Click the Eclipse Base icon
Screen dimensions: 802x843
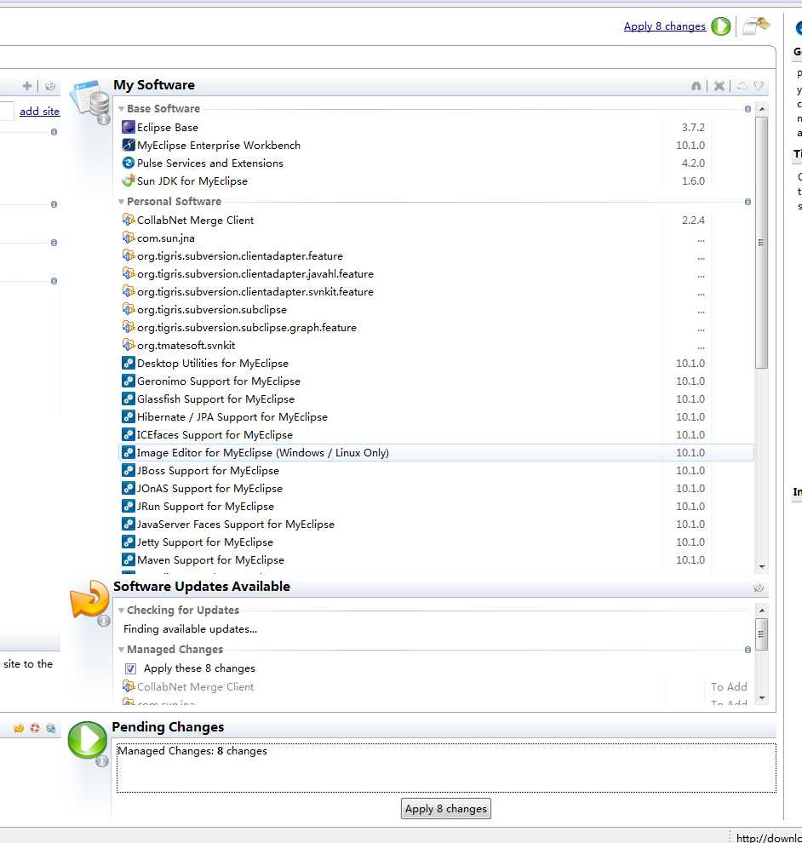point(129,128)
